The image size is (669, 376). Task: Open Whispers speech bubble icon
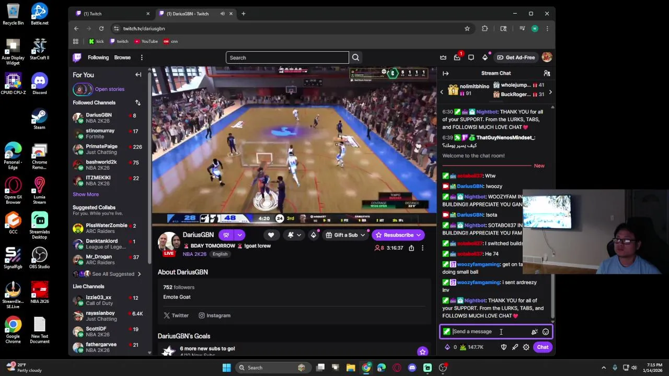[471, 57]
